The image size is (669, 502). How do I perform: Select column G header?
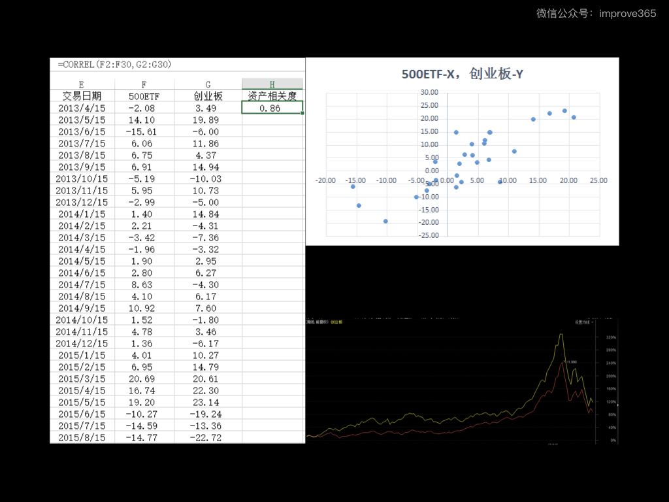tap(208, 84)
